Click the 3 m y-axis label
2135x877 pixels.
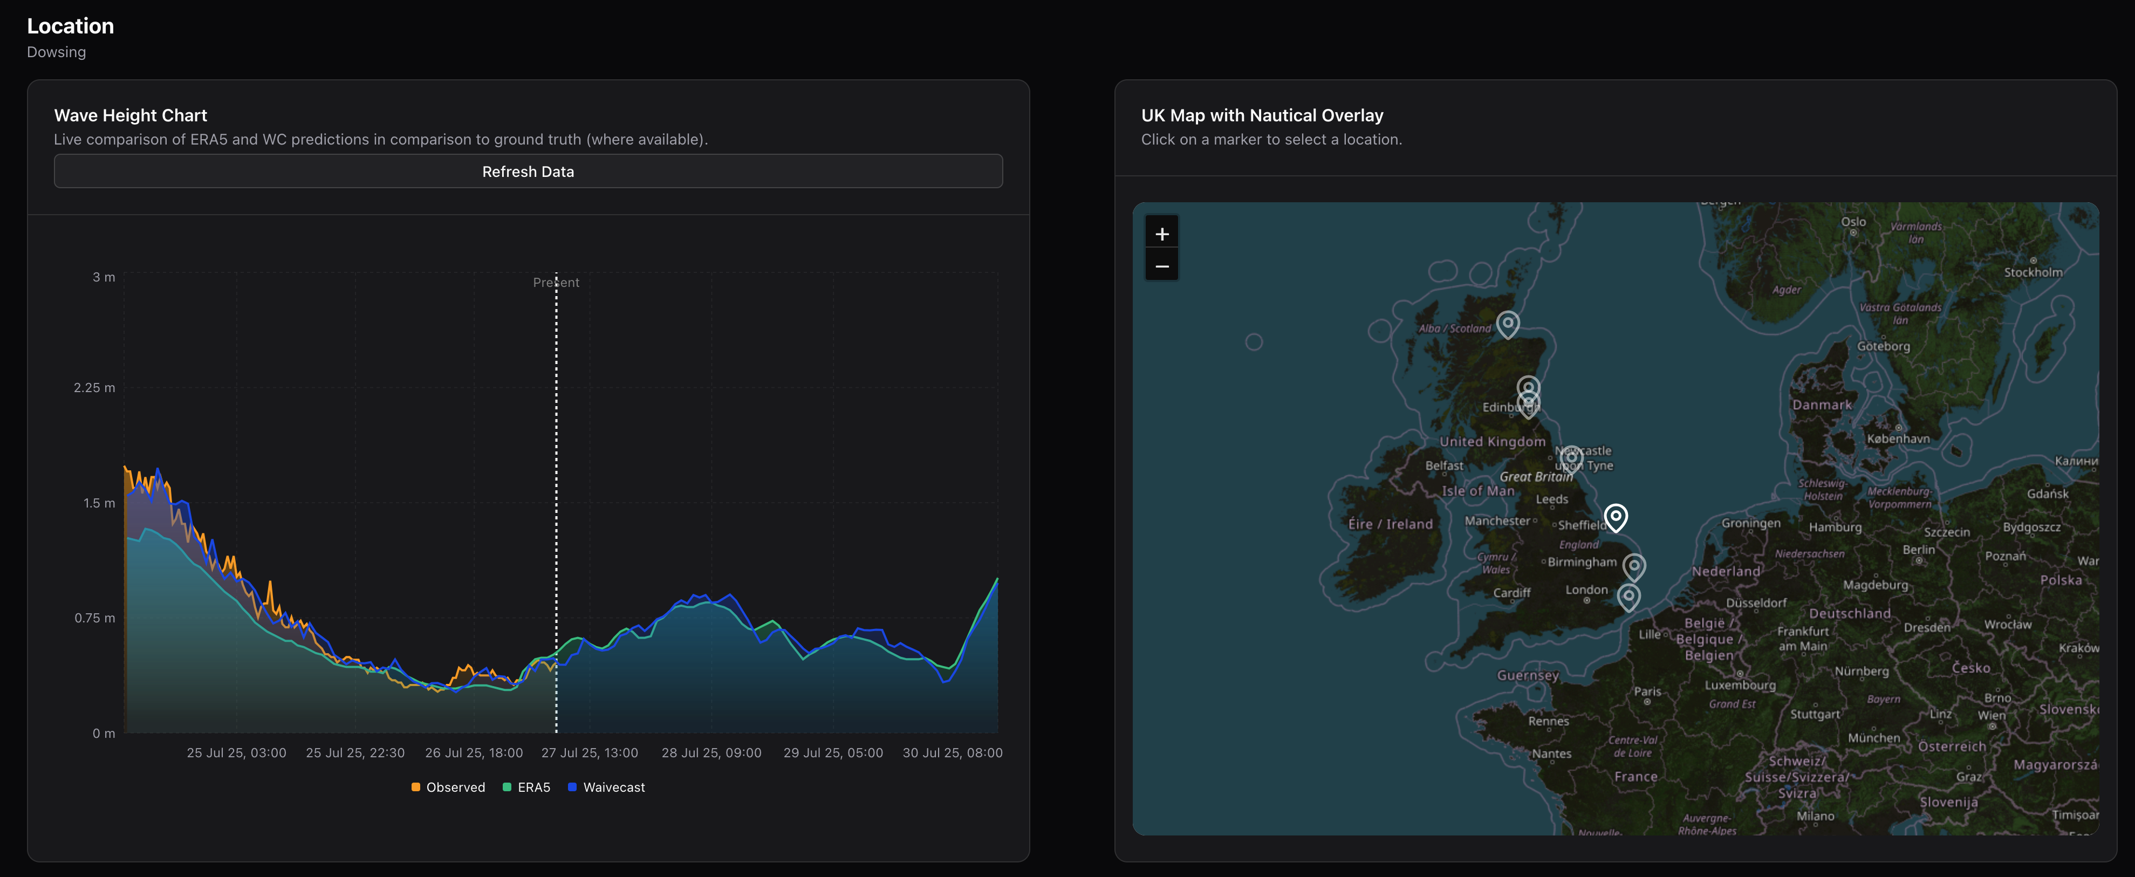point(104,277)
